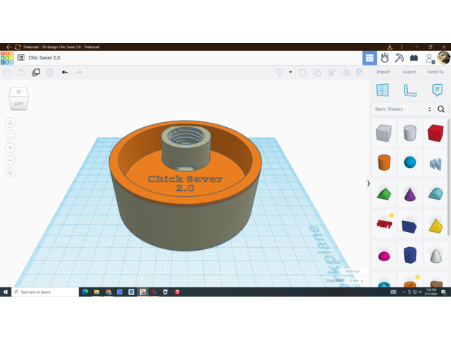Collapse the shapes panel with chevron
Screen dimensions: 451x339
pos(368,183)
